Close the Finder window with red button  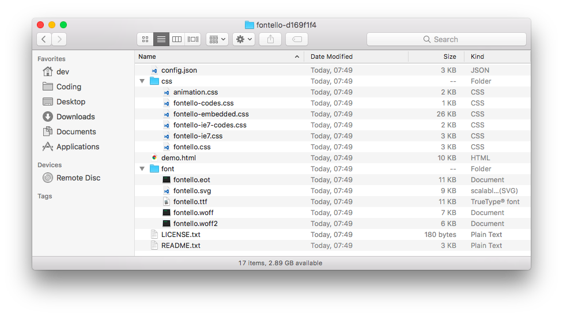(40, 25)
